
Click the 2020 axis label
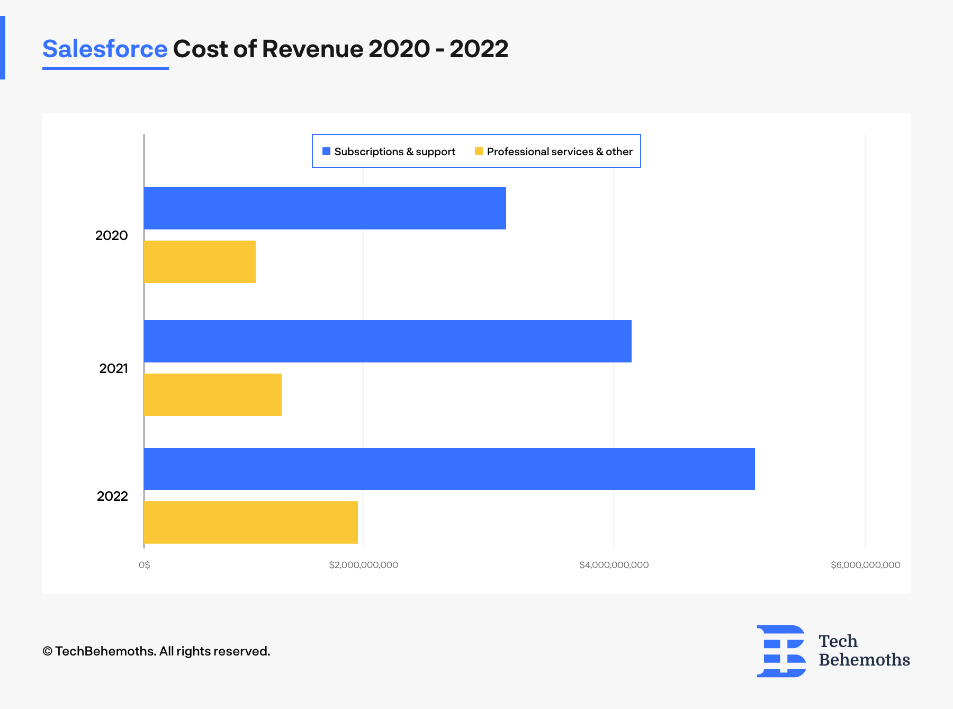tap(111, 235)
